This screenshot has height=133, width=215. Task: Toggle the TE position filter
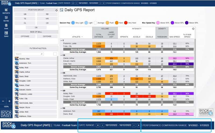pyautogui.click(x=25, y=19)
